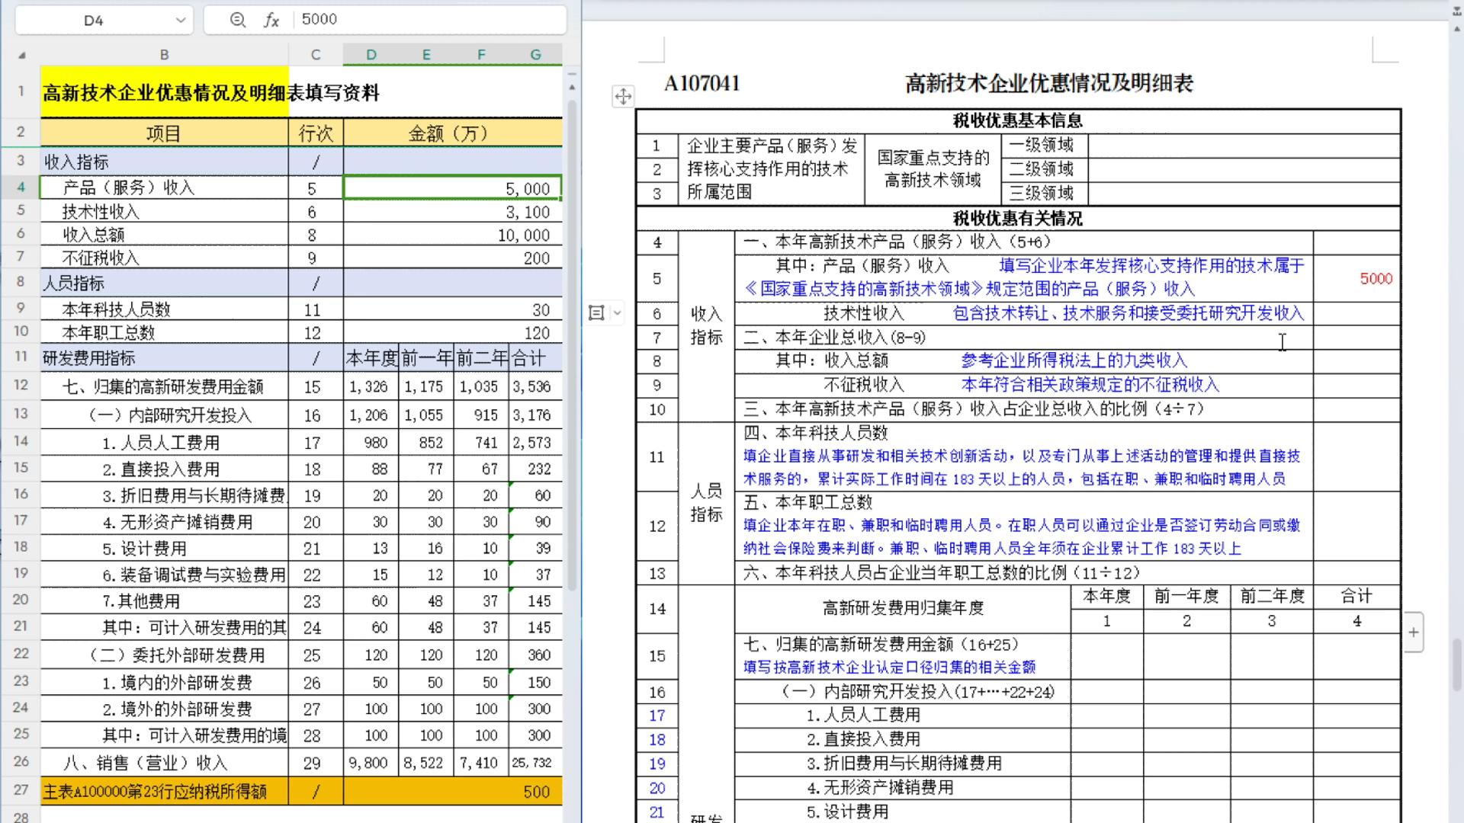Click the 技术性收入 row 6 in document
This screenshot has height=823, width=1464.
(x=863, y=313)
